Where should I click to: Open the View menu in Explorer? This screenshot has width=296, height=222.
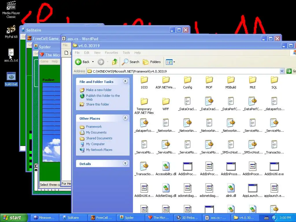[x=97, y=53]
